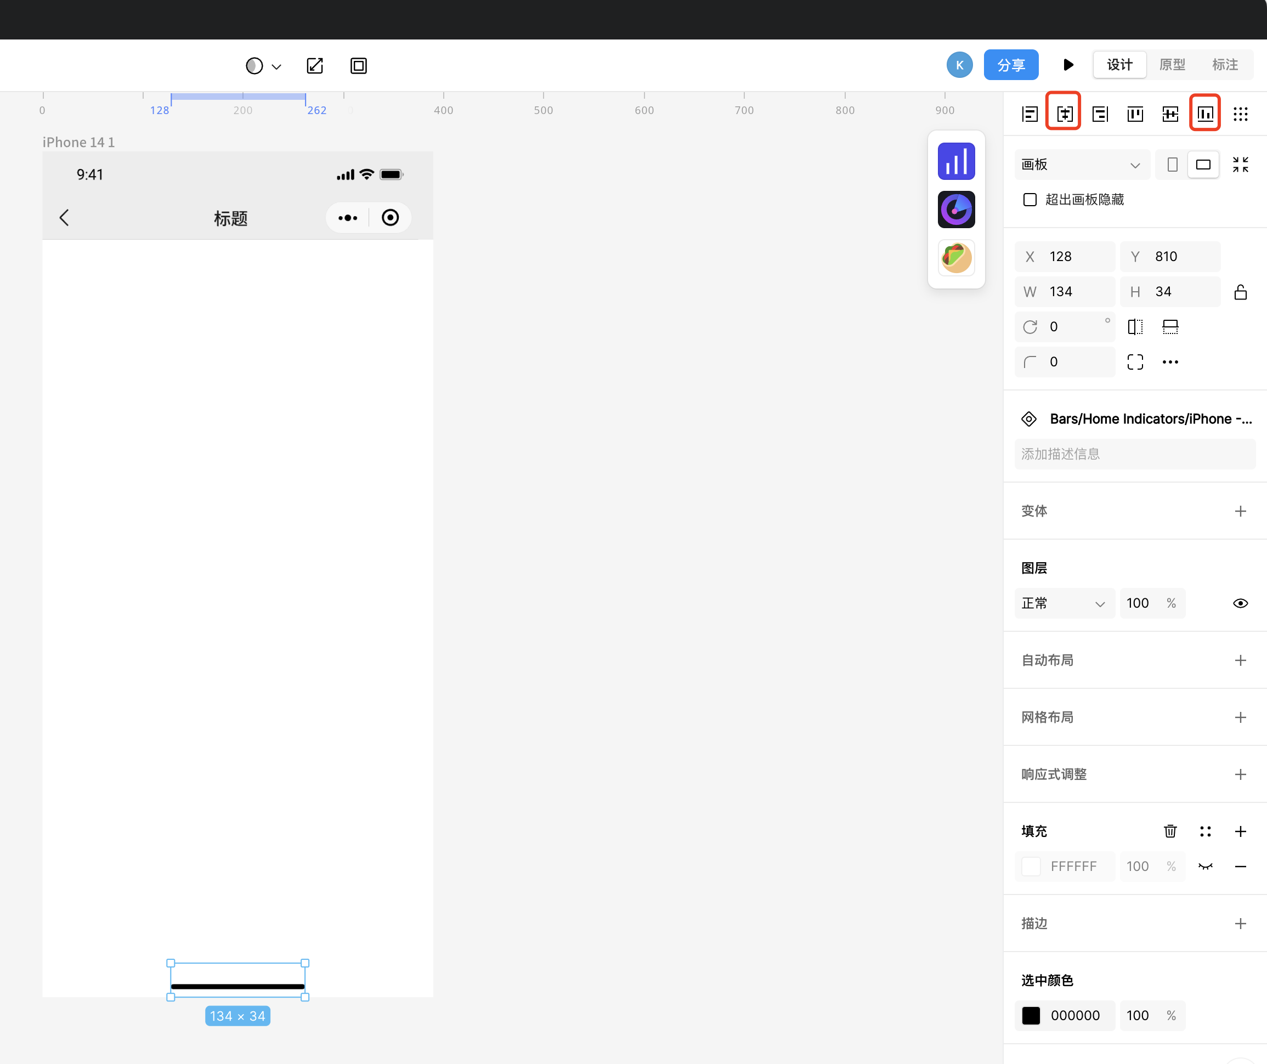This screenshot has width=1267, height=1064.
Task: Open the tidy-up grid distribution icon
Action: click(1240, 114)
